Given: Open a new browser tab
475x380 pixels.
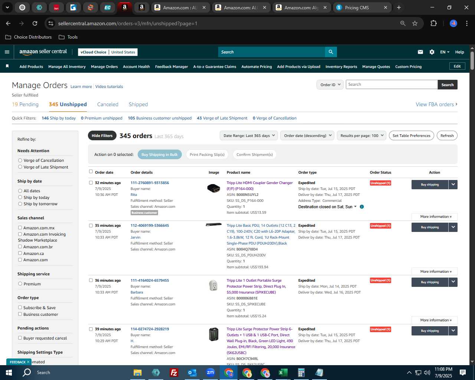Looking at the screenshot, I should click(x=399, y=7).
